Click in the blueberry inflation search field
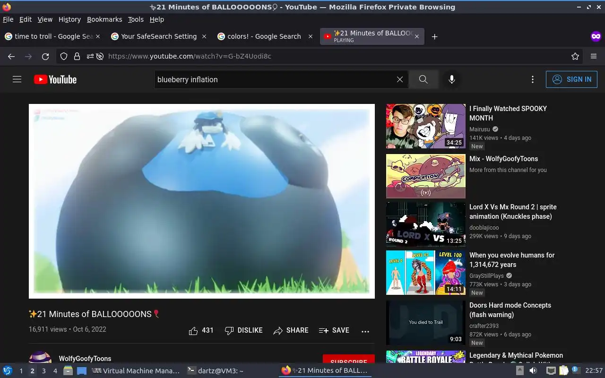The image size is (605, 378). [x=274, y=79]
